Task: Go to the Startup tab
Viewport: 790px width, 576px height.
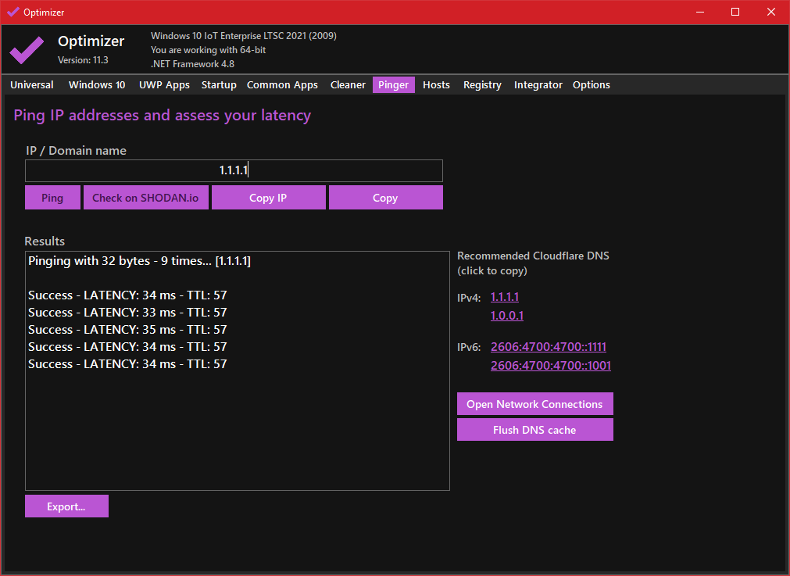Action: tap(219, 85)
